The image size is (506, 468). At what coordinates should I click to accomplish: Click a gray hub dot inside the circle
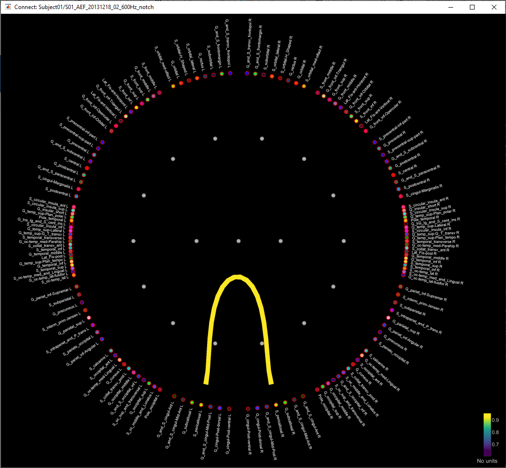(238, 240)
